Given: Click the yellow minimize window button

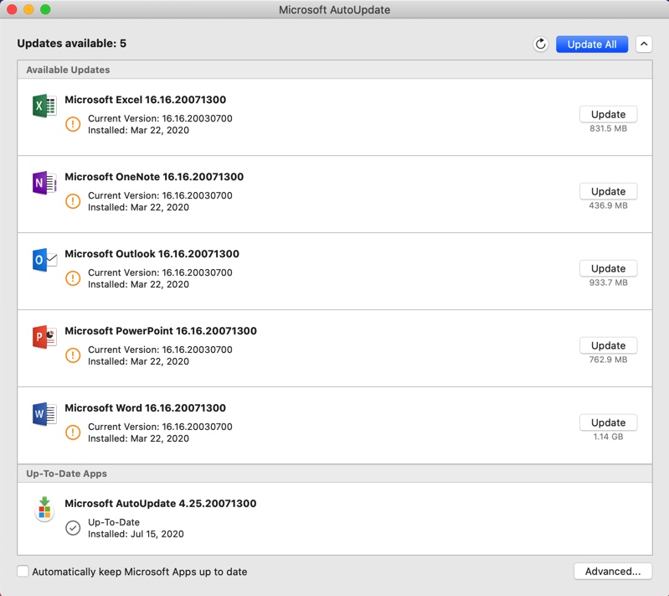Looking at the screenshot, I should point(28,9).
